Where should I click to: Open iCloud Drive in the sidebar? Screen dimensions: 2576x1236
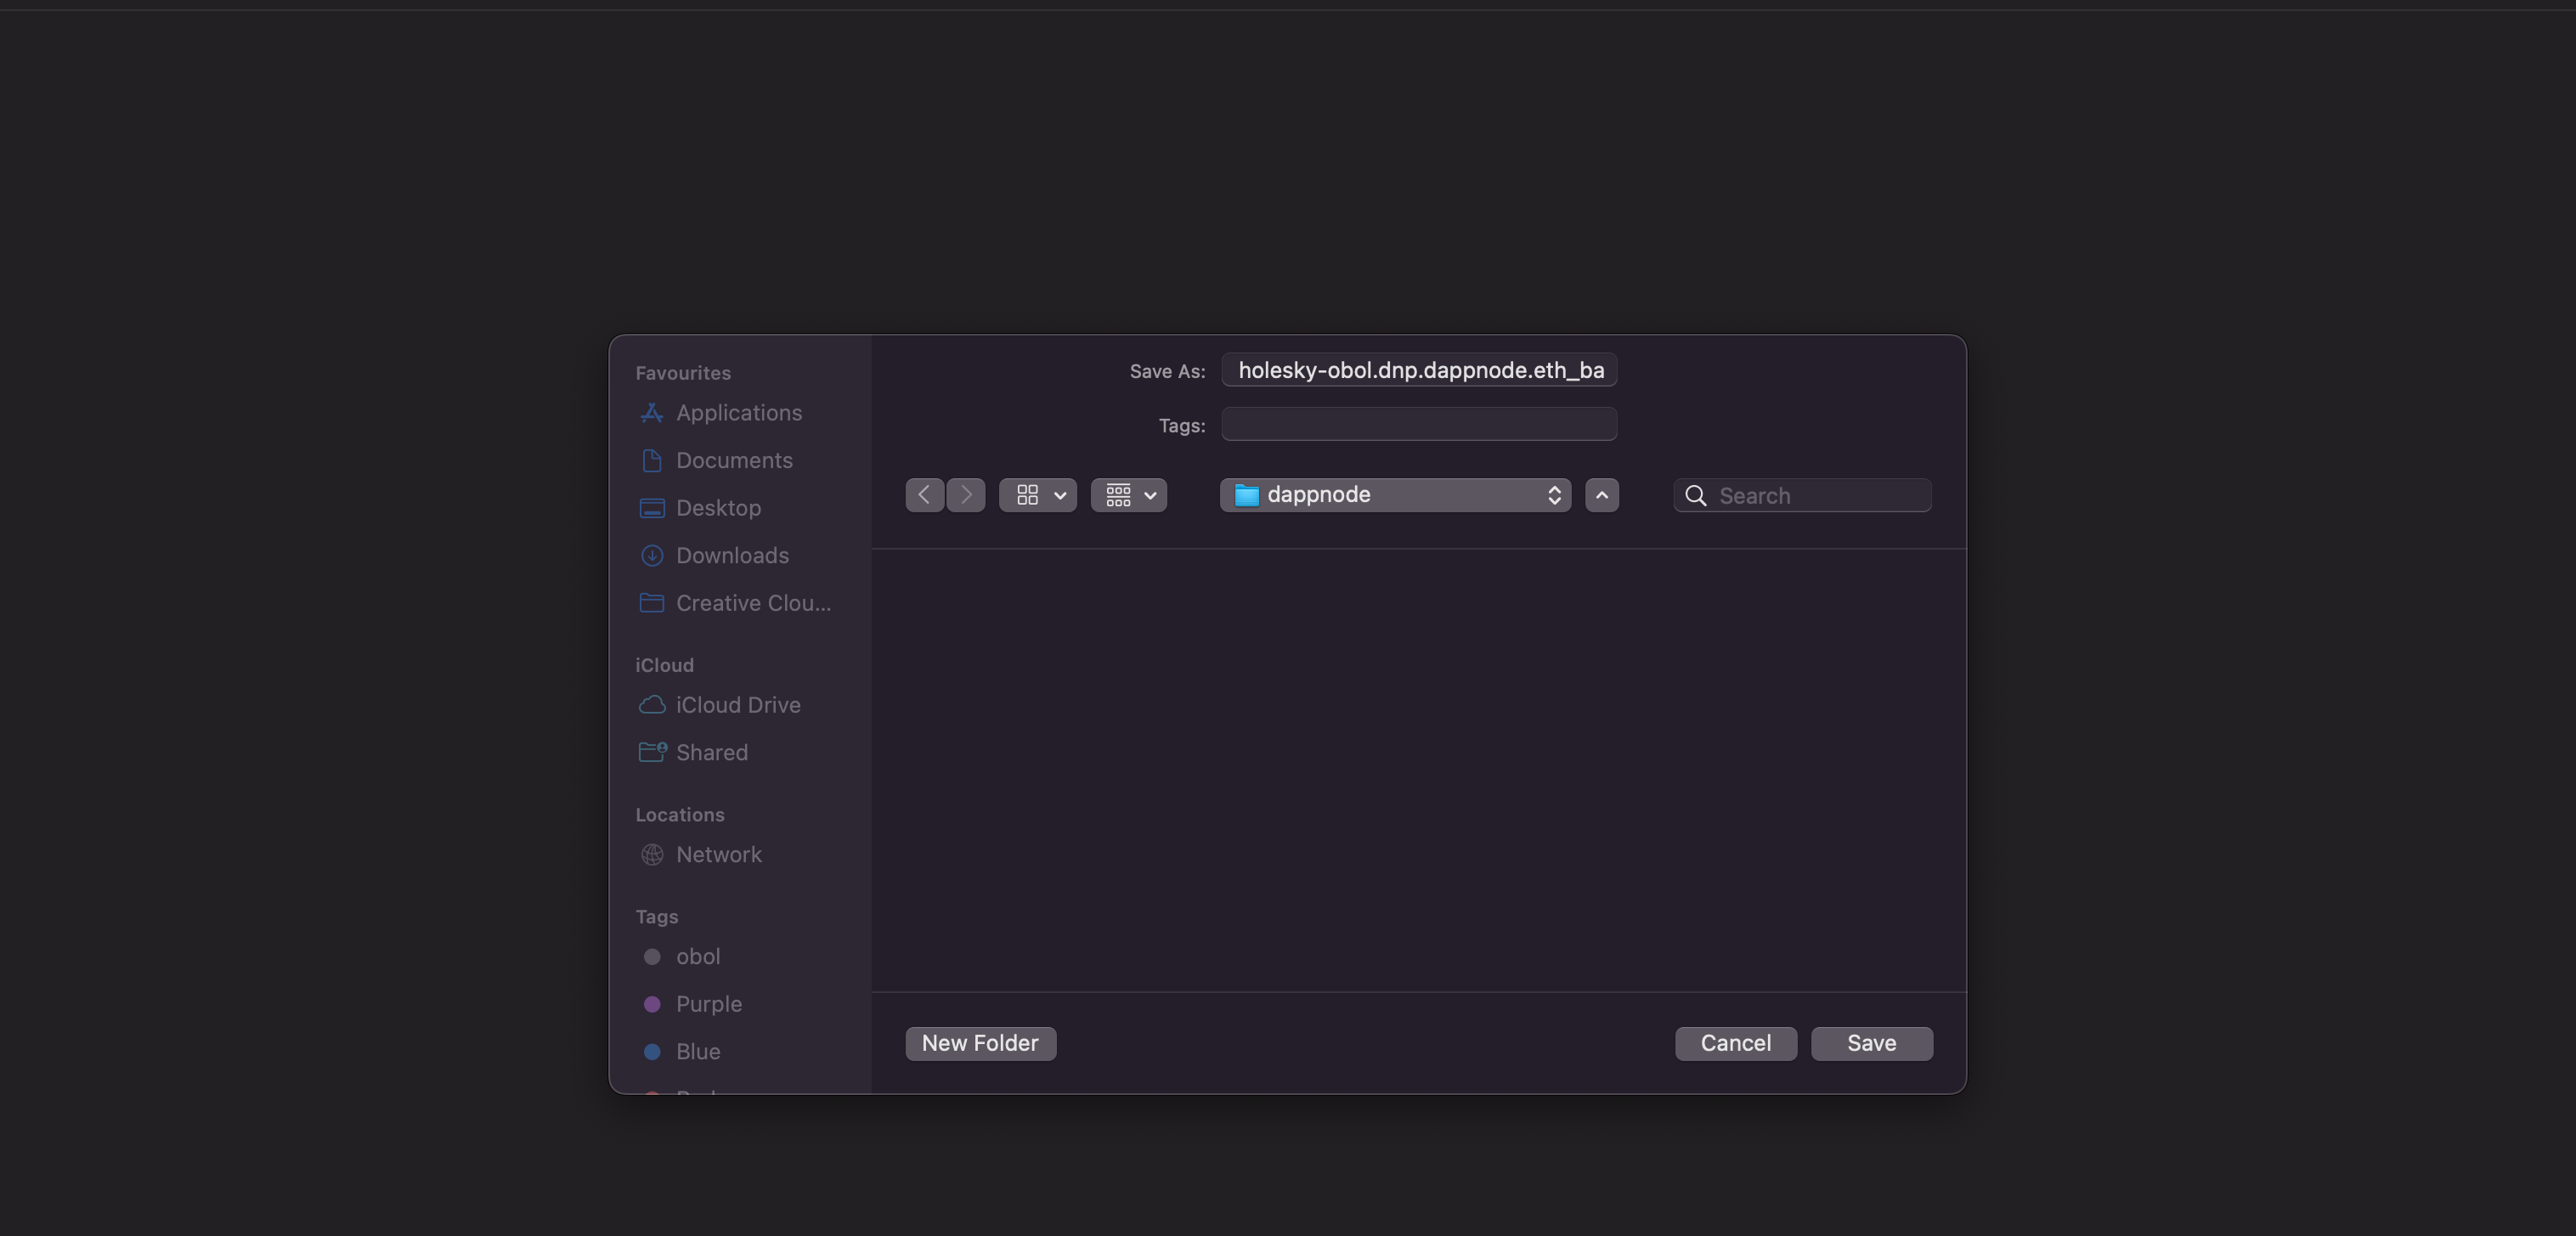coord(737,705)
